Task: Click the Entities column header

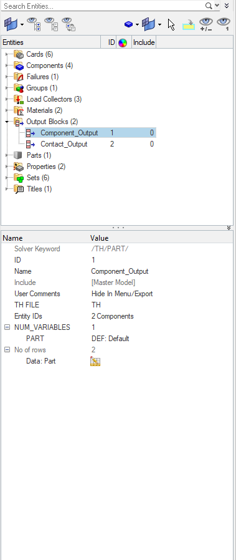Action: click(x=51, y=42)
